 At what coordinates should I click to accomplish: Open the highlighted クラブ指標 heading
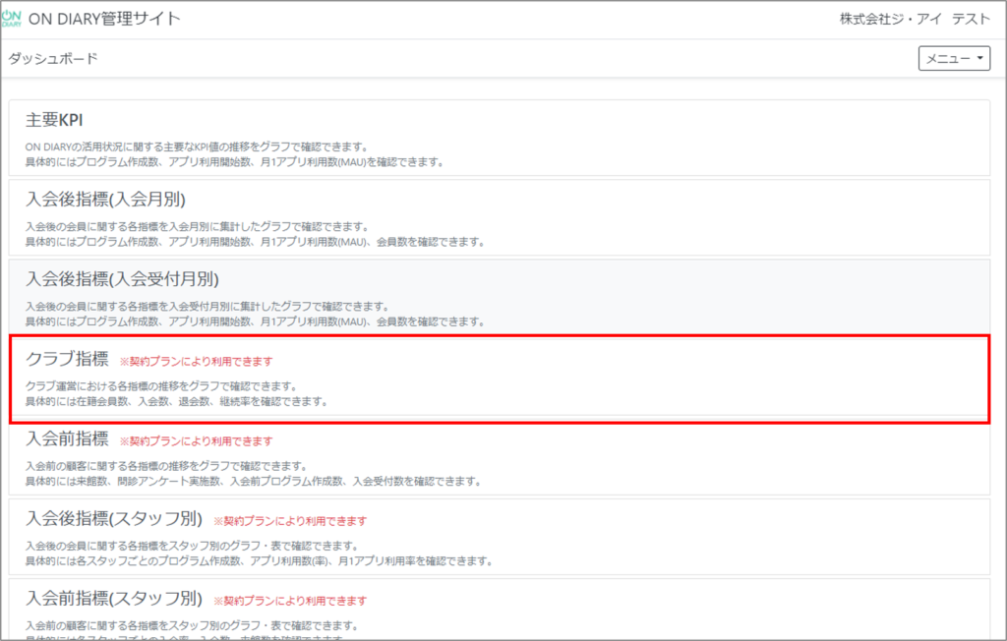pyautogui.click(x=67, y=360)
